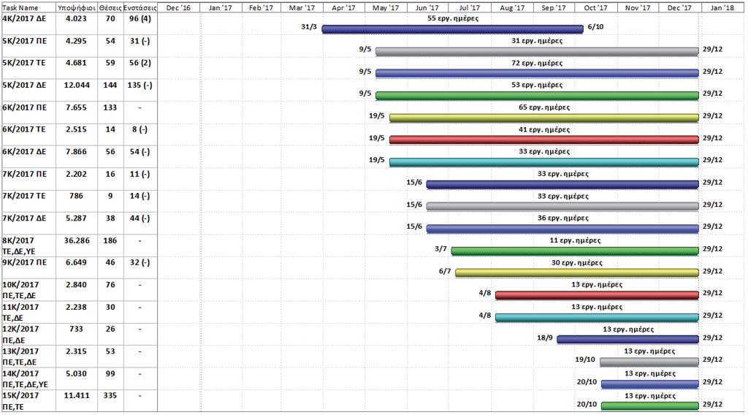This screenshot has height=415, width=748.
Task: Click candidates value 36.286
Action: pyautogui.click(x=77, y=240)
